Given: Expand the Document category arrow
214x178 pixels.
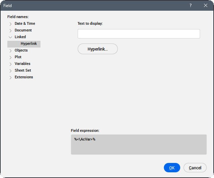Looking at the screenshot, I should pos(10,30).
